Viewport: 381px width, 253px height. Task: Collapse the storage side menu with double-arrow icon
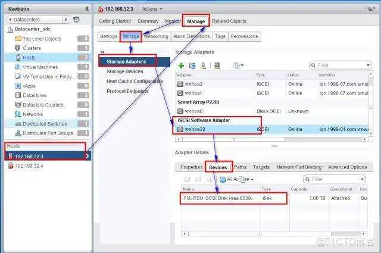(x=102, y=52)
